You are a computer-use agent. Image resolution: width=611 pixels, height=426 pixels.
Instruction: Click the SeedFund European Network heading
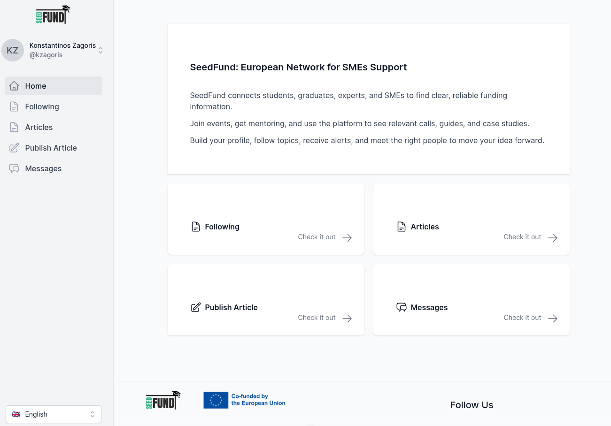point(298,67)
